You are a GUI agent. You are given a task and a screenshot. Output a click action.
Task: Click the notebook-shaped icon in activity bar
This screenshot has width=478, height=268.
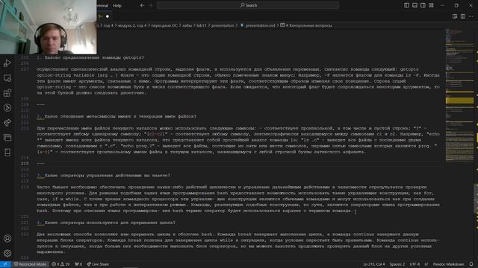7,152
